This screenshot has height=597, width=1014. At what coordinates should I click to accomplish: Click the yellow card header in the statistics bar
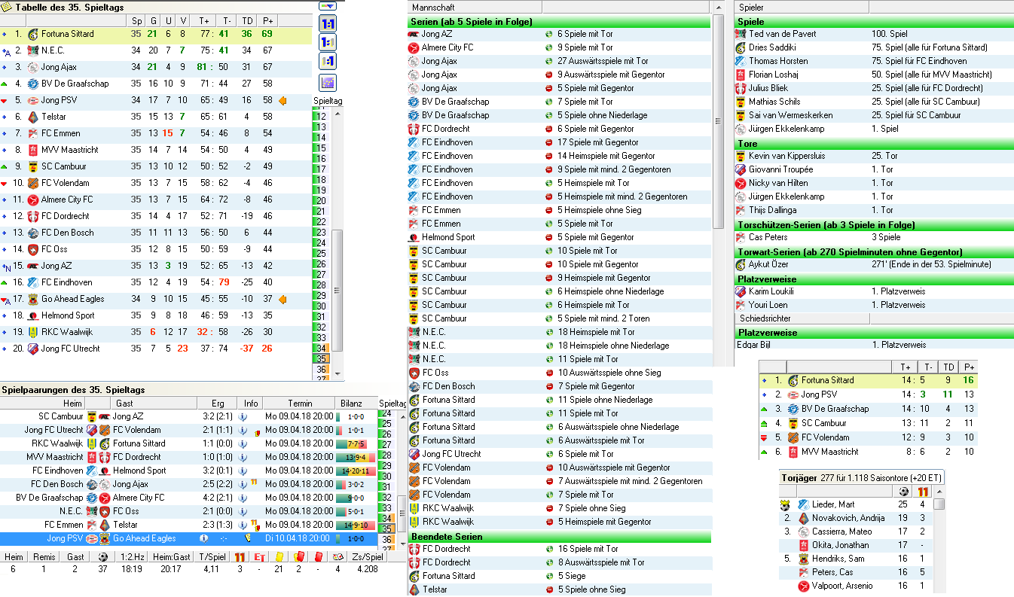pyautogui.click(x=279, y=557)
